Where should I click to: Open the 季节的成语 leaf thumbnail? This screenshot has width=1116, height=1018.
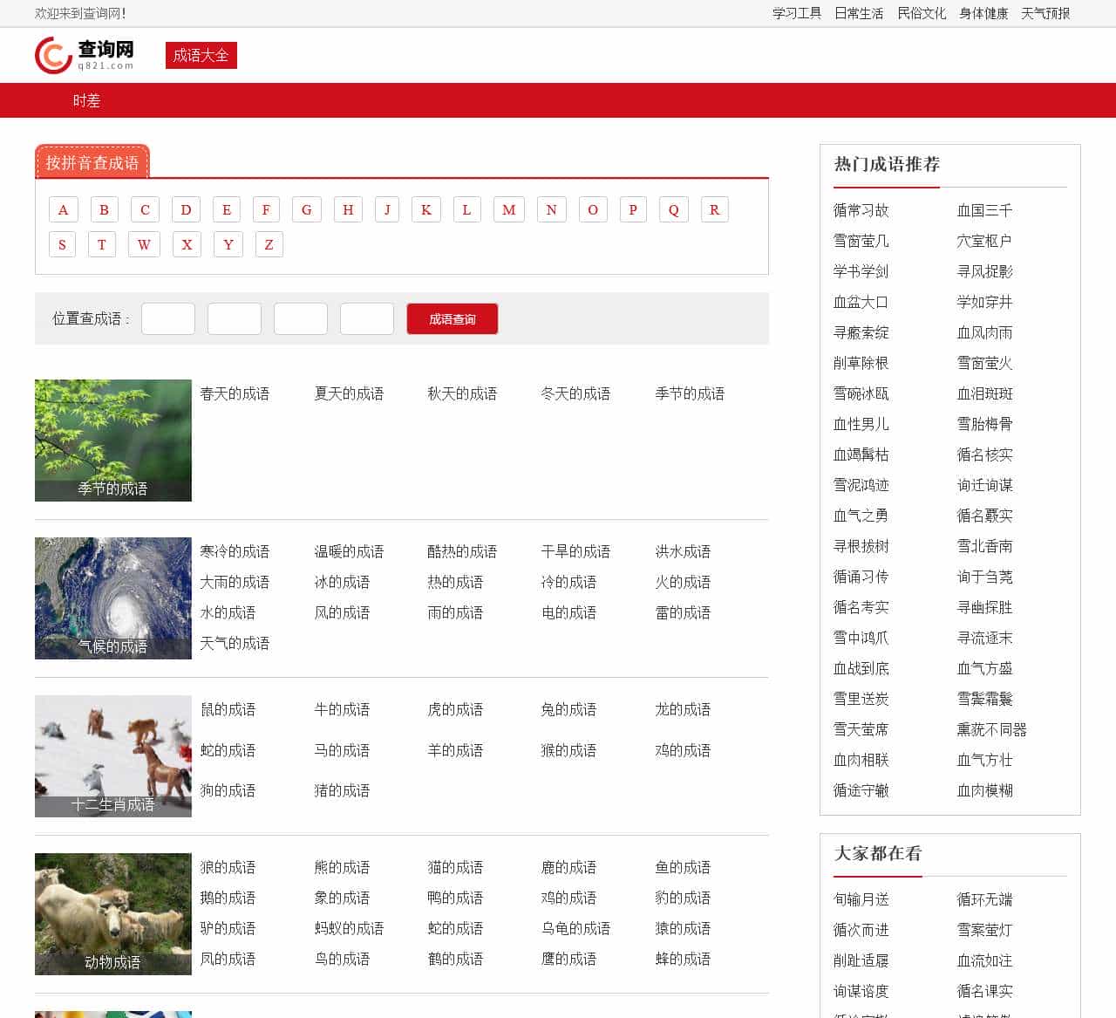click(x=113, y=440)
